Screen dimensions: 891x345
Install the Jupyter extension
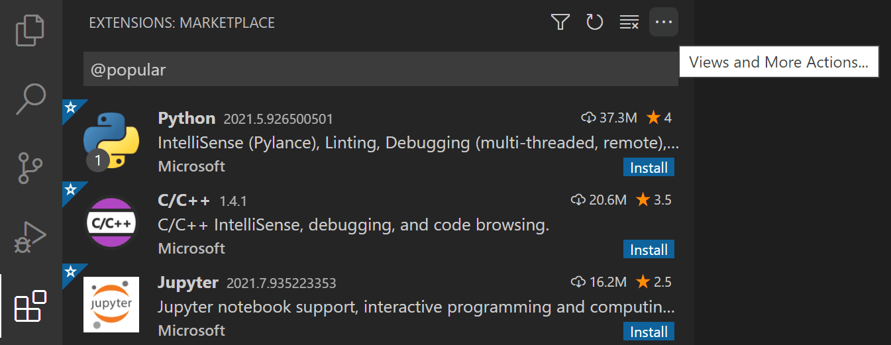click(x=649, y=332)
